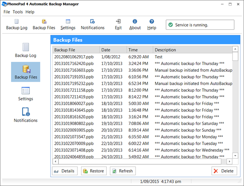Click the Automatic backup for Sunday description
The image size is (244, 186).
(x=188, y=130)
